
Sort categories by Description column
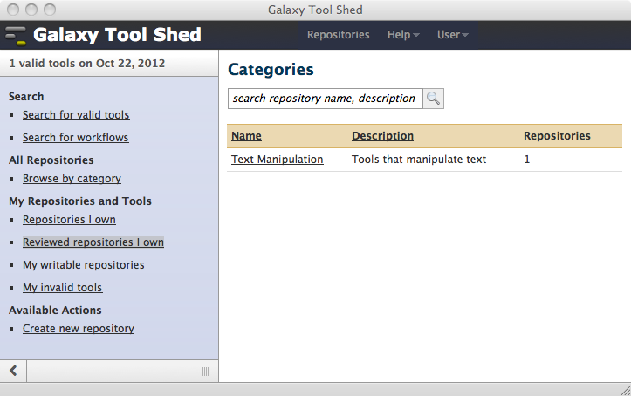[x=382, y=136]
